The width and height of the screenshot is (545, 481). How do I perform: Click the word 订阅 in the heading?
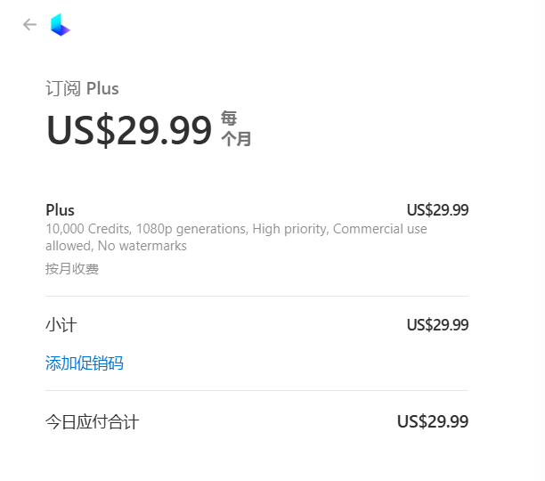coord(63,88)
